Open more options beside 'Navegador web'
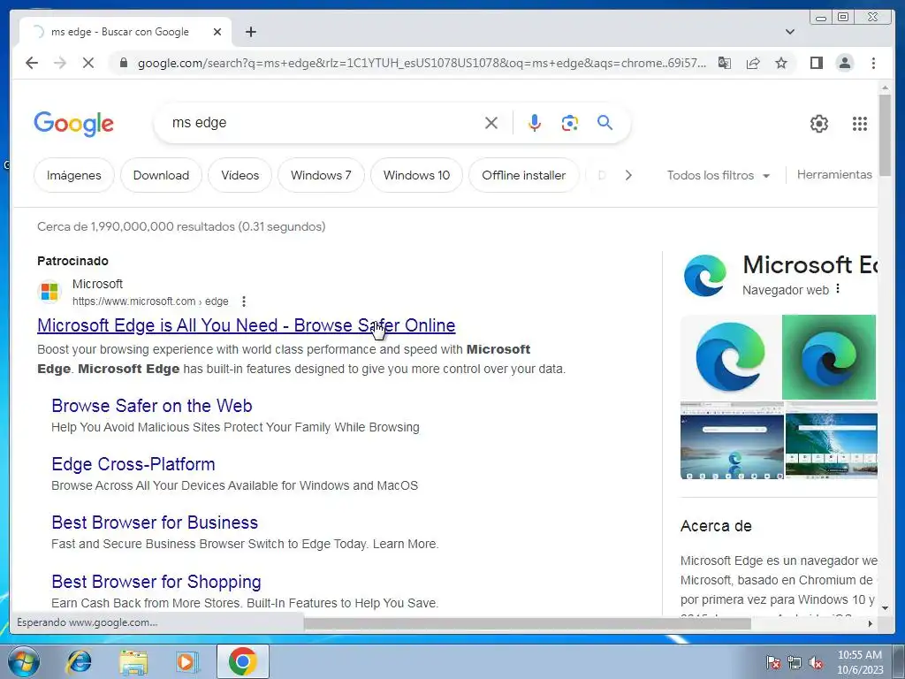This screenshot has height=679, width=905. [838, 289]
